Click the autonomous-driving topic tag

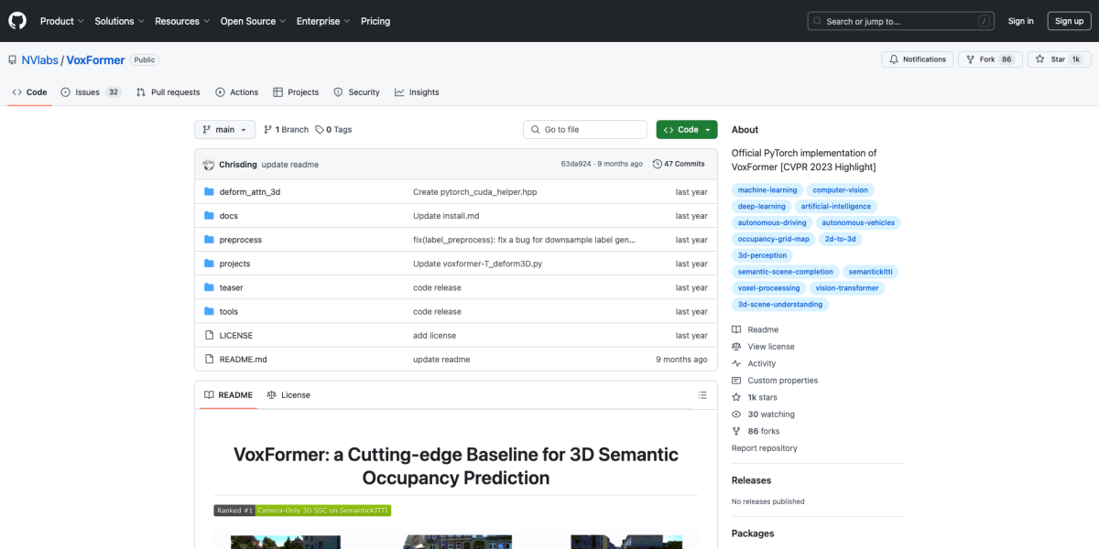pos(772,222)
